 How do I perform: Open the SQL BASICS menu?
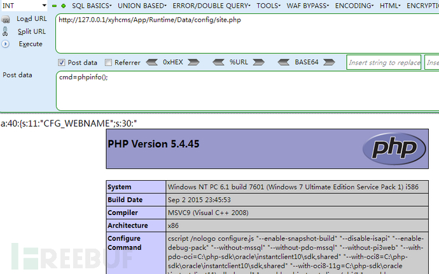92,6
